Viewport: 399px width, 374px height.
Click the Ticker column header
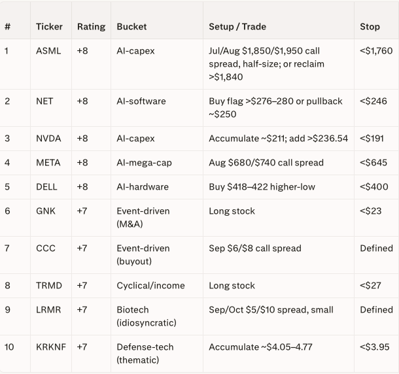[x=49, y=27]
